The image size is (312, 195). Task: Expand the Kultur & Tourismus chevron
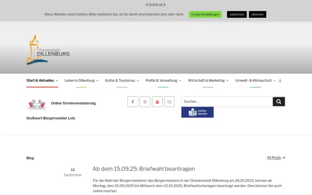[x=138, y=81]
